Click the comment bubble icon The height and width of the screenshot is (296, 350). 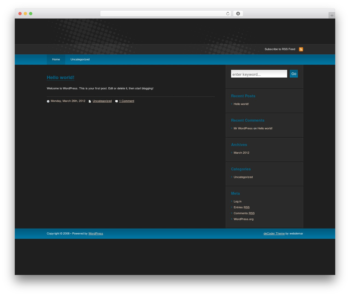point(116,101)
